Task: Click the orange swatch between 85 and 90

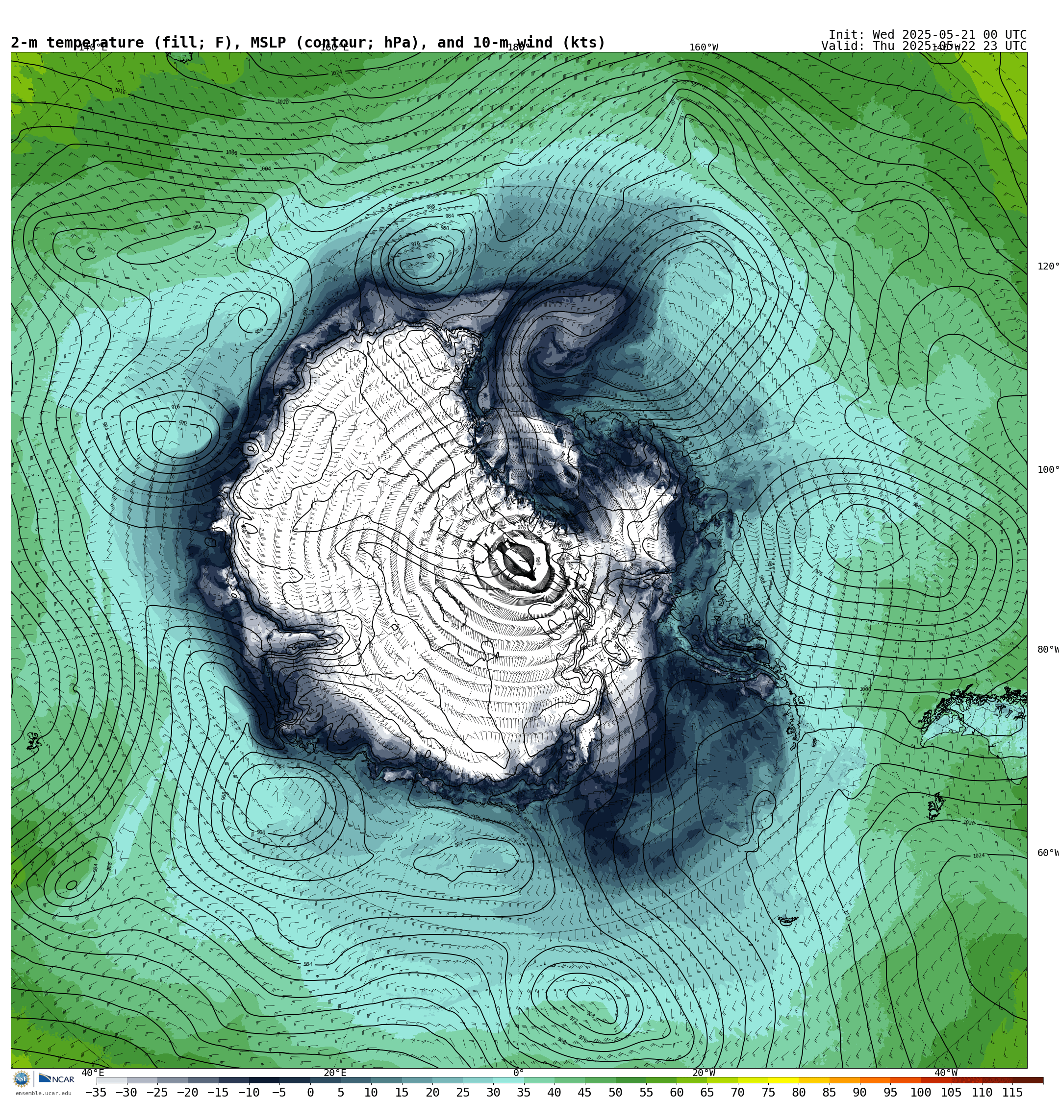Action: point(845,1080)
